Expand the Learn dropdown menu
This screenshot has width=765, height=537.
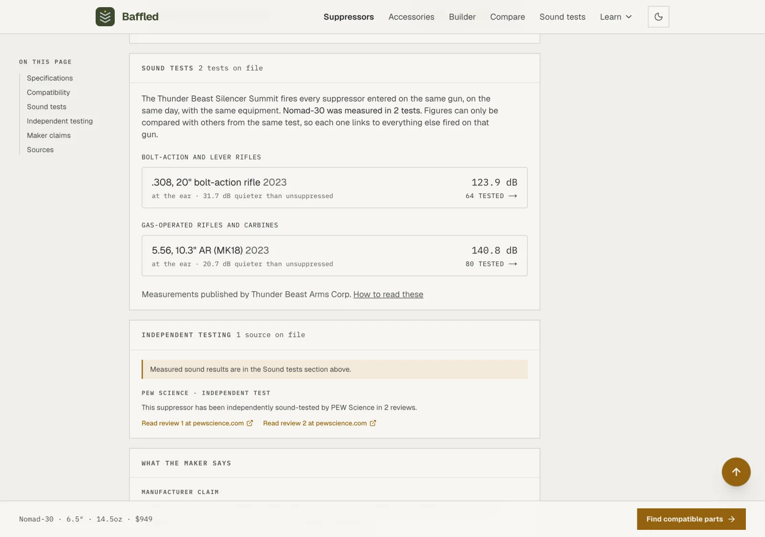(x=616, y=17)
